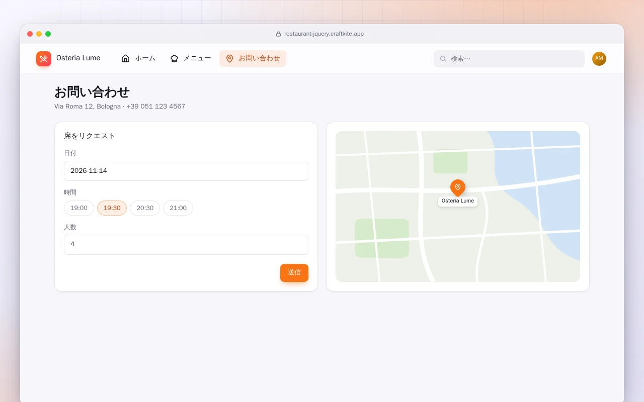Click the お問い合わせ page heading
Screen dimensions: 644x402
click(x=92, y=92)
